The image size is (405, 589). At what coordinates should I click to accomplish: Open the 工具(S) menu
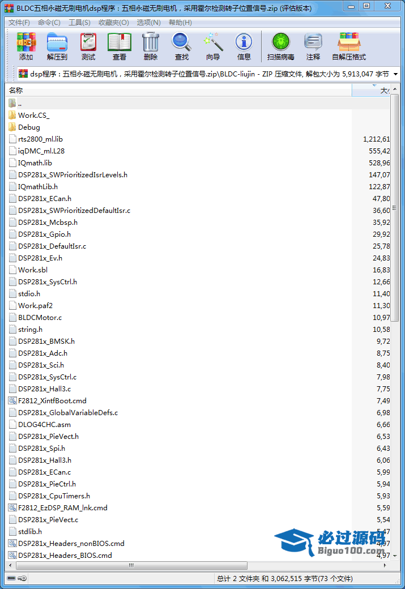point(79,23)
